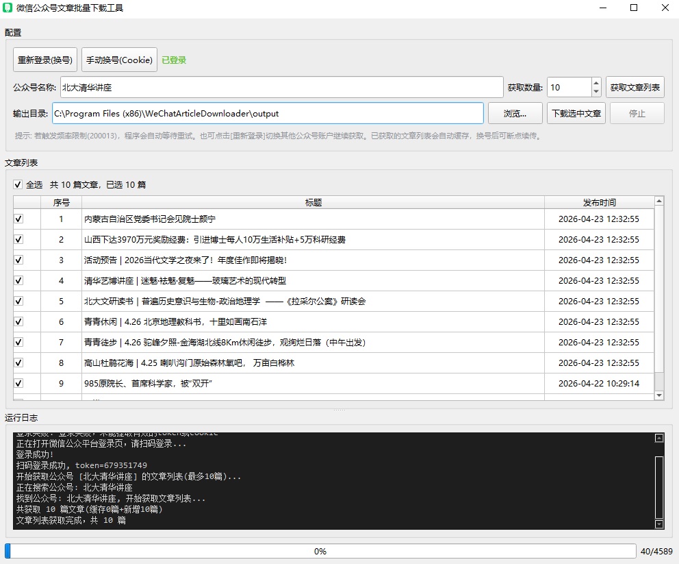
Task: Select the row titled 985原院长、首席科学家，被双开
Action: tap(274, 383)
